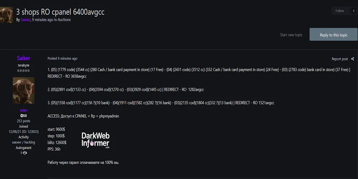Click the share post icon
Image resolution: width=358 pixels, height=179 pixels.
click(x=352, y=59)
